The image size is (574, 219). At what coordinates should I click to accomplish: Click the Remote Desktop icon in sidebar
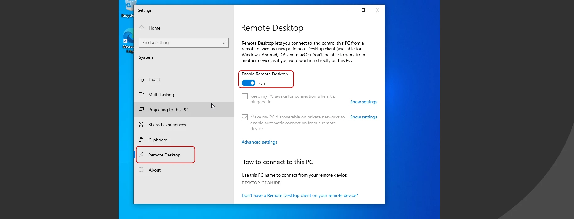141,155
